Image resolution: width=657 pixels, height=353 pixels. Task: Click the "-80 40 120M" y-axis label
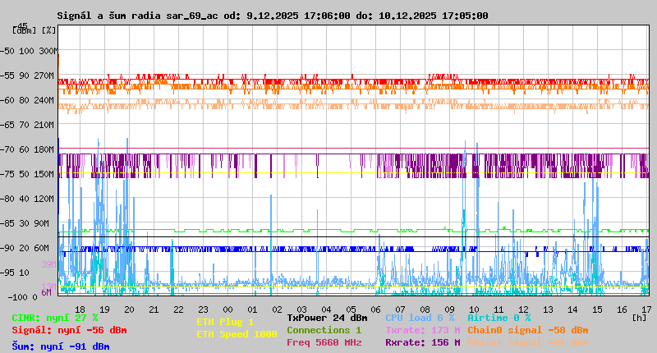(27, 199)
